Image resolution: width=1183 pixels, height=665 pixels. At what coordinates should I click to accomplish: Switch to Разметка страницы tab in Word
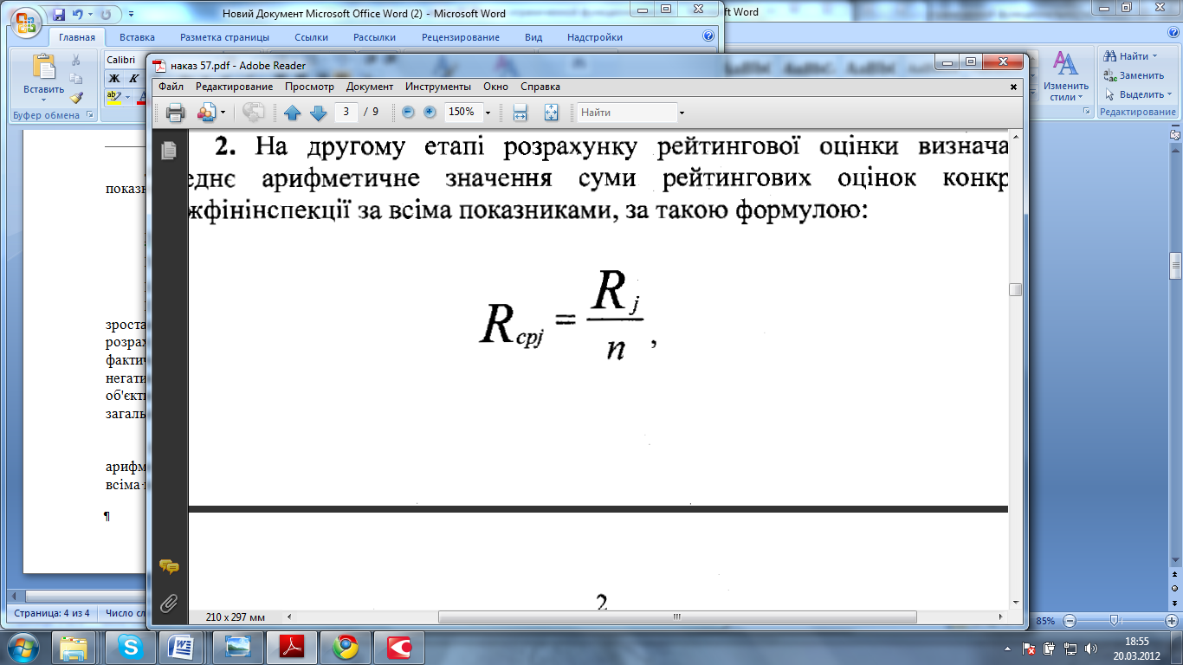pos(224,37)
